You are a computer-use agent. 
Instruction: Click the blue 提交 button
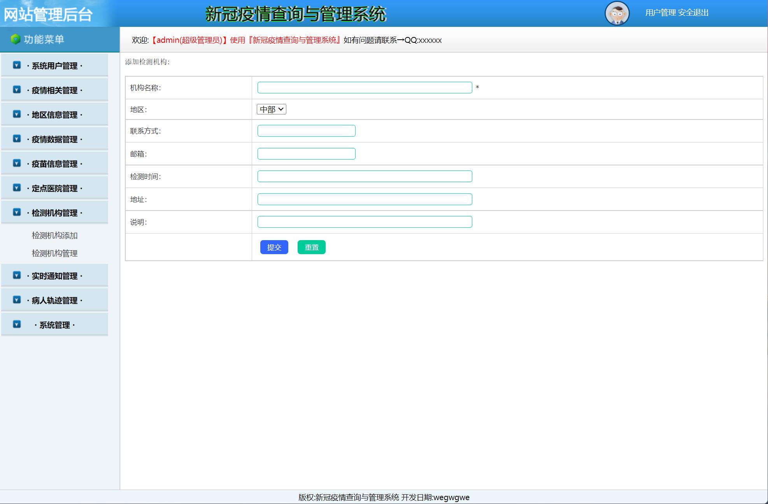[x=274, y=247]
